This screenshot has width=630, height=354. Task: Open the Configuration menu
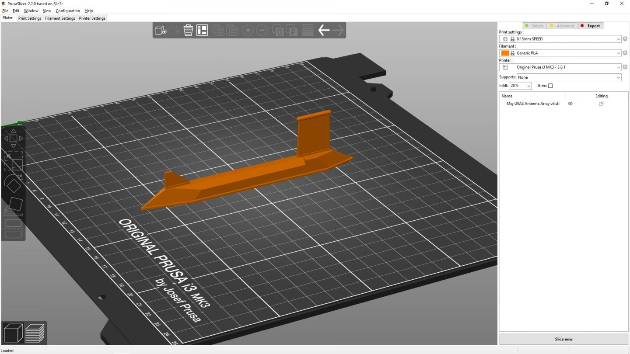click(68, 10)
